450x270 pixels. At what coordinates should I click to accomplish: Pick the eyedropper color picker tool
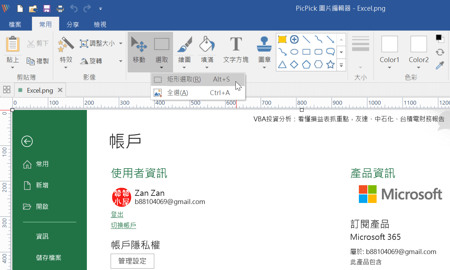(440, 65)
